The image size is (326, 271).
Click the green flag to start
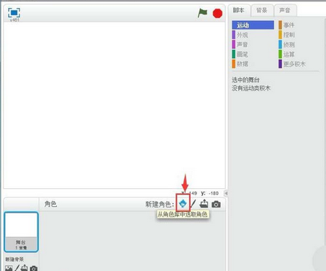click(x=202, y=13)
